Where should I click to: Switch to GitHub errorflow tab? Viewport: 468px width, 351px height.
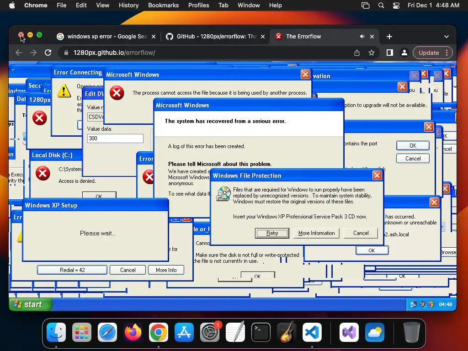(x=216, y=37)
